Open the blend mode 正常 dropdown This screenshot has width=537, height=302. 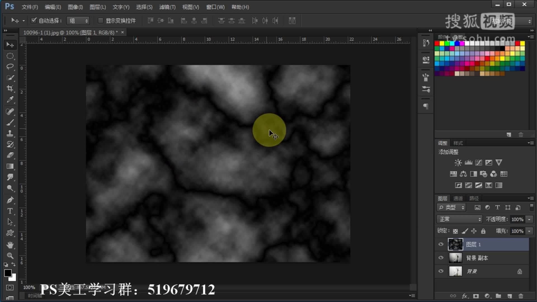tap(460, 219)
